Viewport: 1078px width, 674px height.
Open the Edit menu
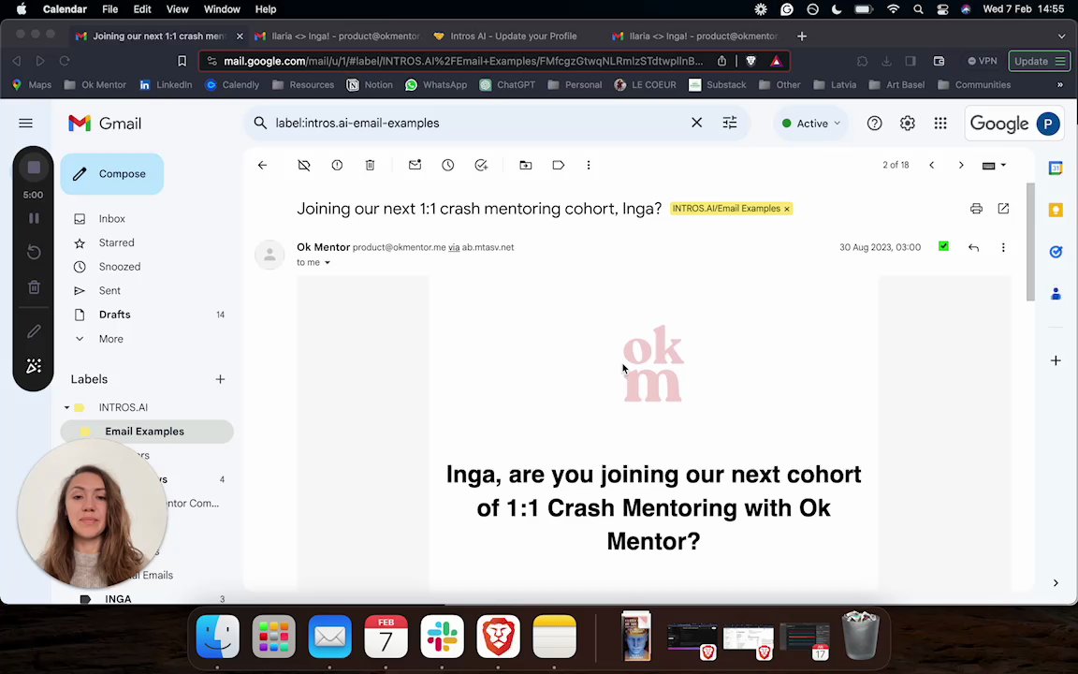[142, 9]
